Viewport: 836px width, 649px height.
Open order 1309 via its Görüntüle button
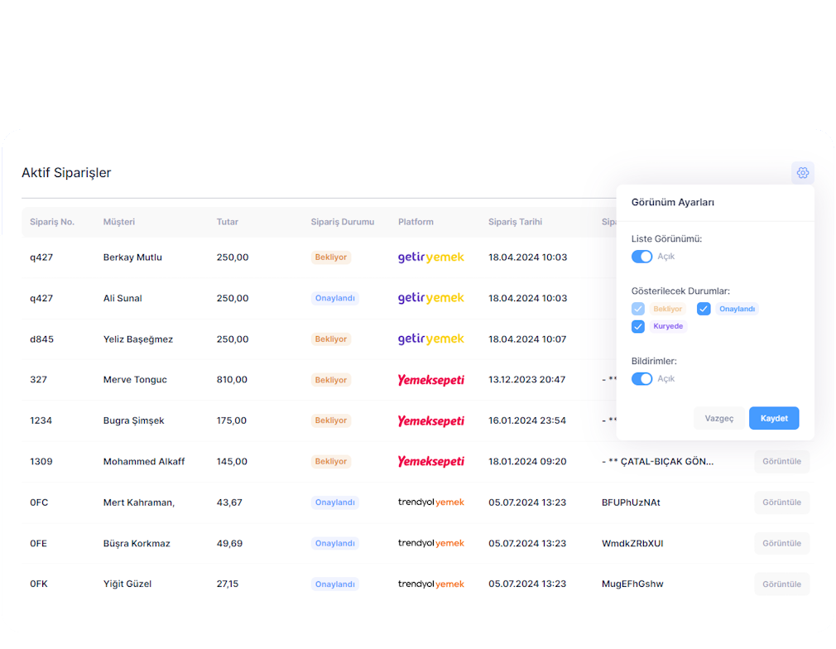781,462
